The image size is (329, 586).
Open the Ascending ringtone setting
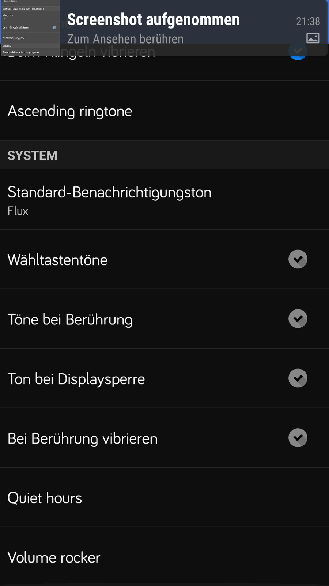pyautogui.click(x=70, y=111)
